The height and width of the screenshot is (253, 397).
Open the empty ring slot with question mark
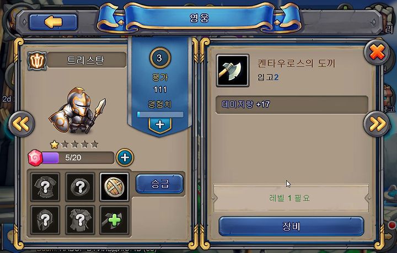coord(80,187)
